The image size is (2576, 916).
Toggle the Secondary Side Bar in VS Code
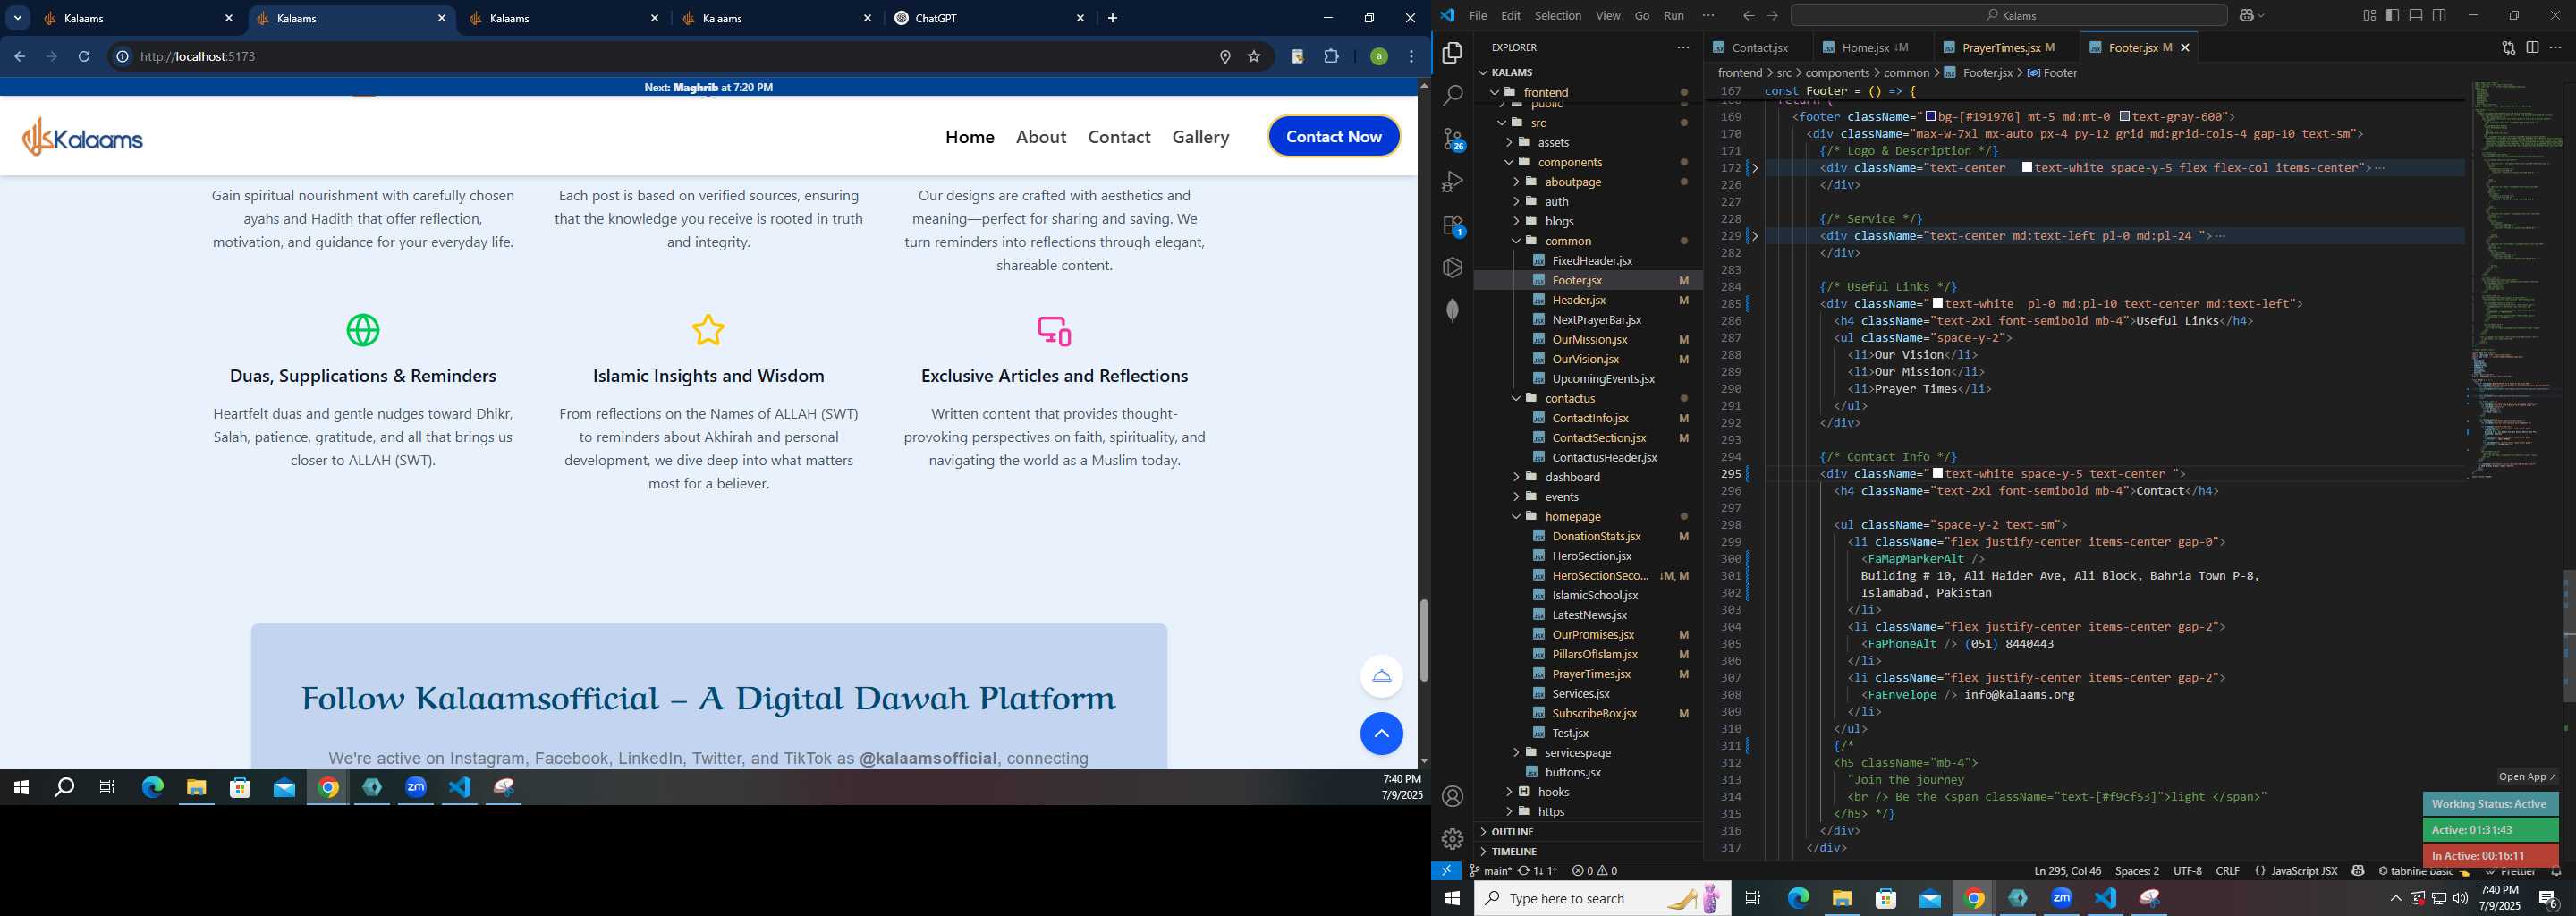(2440, 15)
